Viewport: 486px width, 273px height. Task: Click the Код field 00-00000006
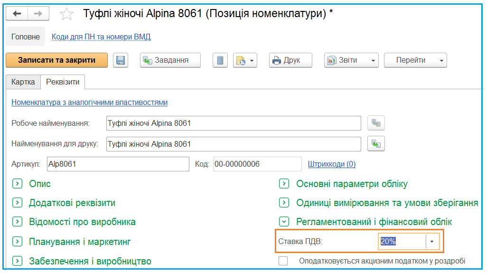coord(257,164)
